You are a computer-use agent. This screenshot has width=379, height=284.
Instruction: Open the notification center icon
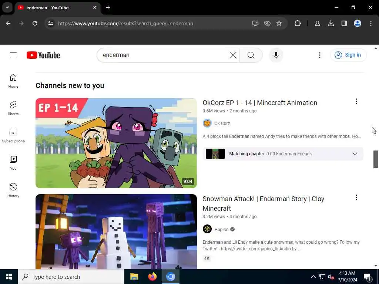point(368,277)
